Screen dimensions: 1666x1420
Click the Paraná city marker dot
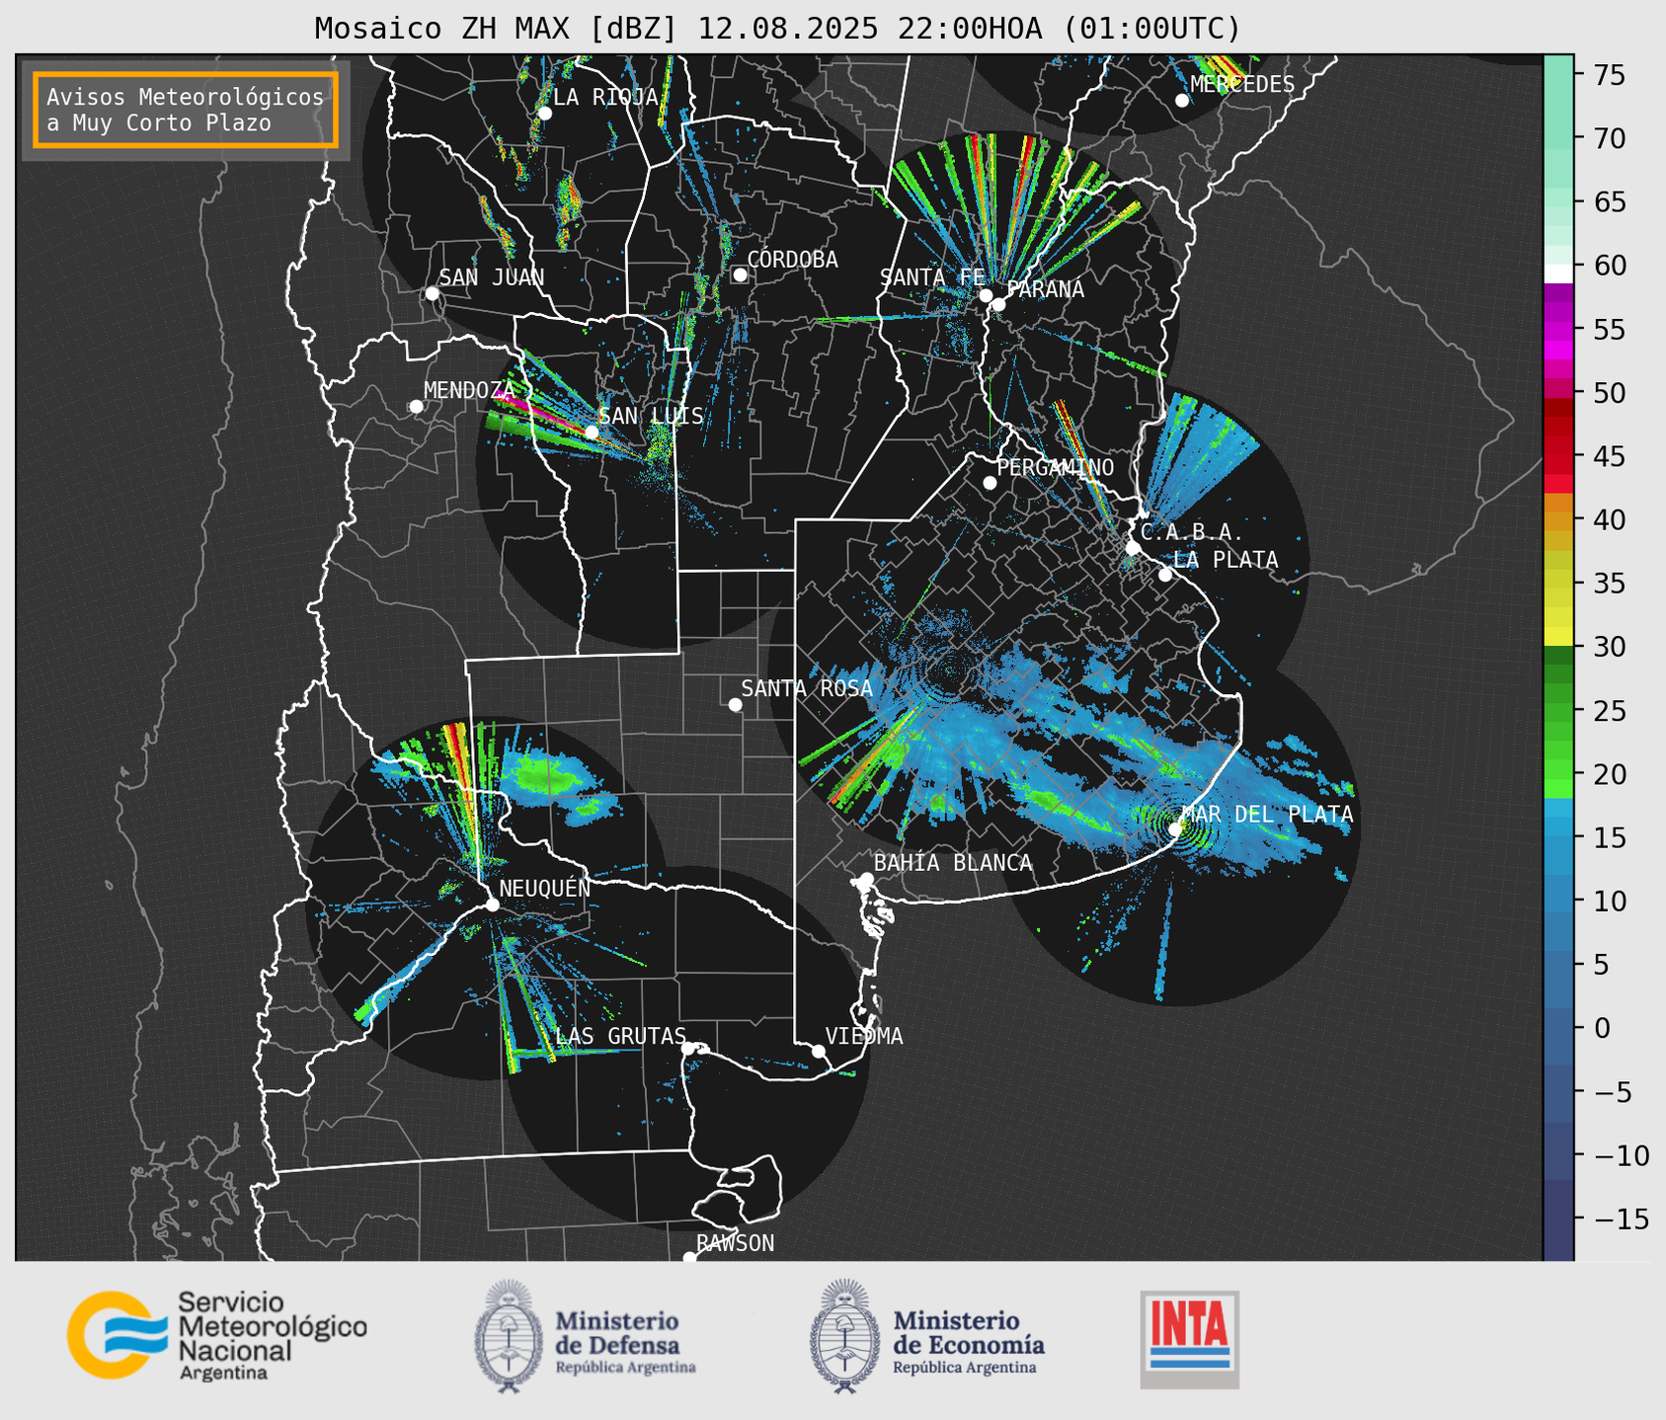point(998,304)
